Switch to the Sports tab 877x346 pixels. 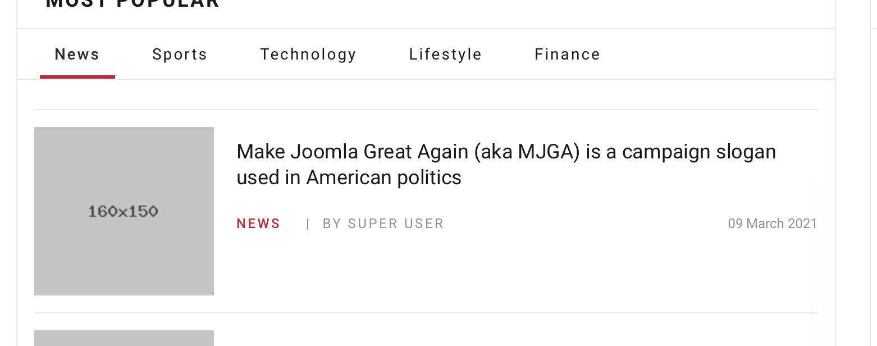tap(180, 54)
